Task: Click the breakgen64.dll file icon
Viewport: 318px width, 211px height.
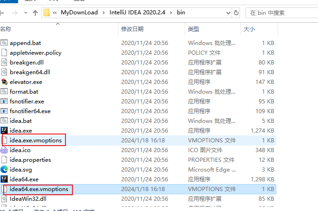Action: [4, 72]
